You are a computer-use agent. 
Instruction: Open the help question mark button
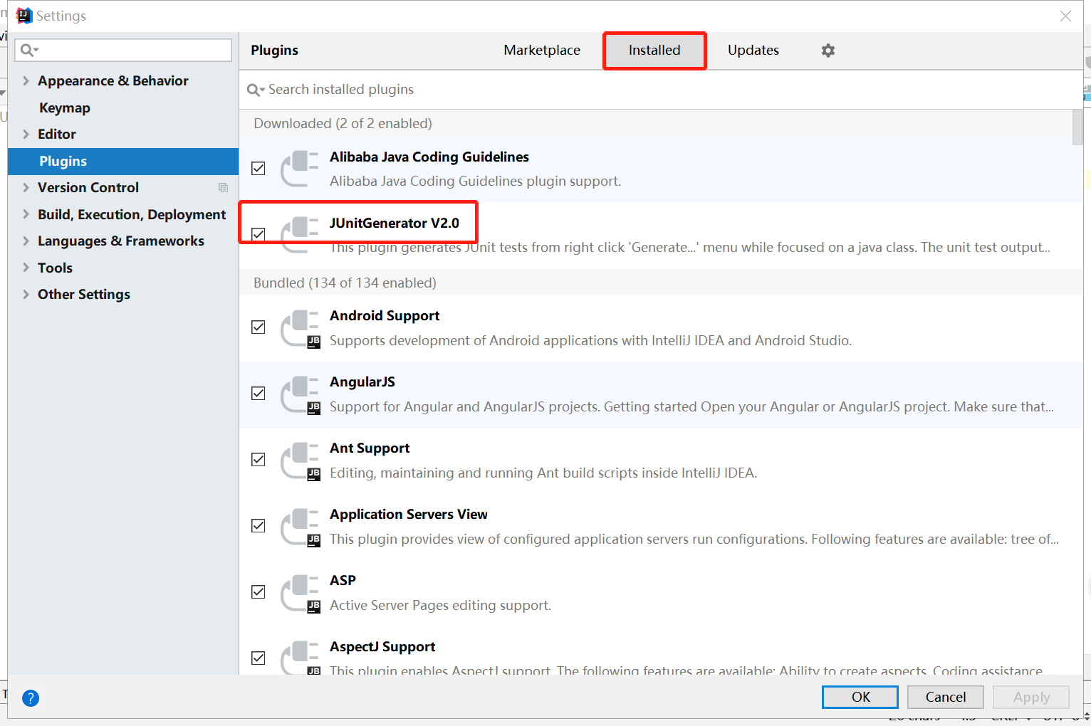click(31, 698)
